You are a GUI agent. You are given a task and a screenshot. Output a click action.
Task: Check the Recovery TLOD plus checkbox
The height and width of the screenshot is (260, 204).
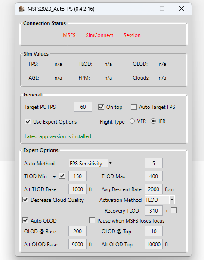174,210
